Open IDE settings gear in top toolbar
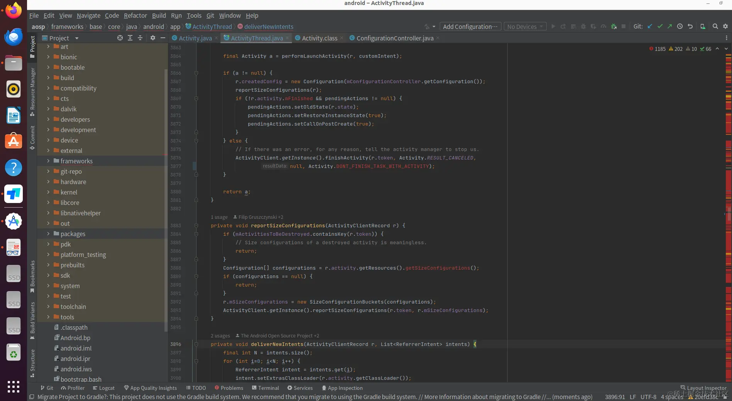This screenshot has height=401, width=732. click(x=725, y=27)
